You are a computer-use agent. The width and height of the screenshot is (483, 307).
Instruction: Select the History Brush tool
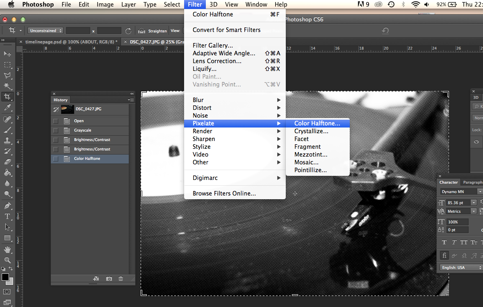coord(7,151)
